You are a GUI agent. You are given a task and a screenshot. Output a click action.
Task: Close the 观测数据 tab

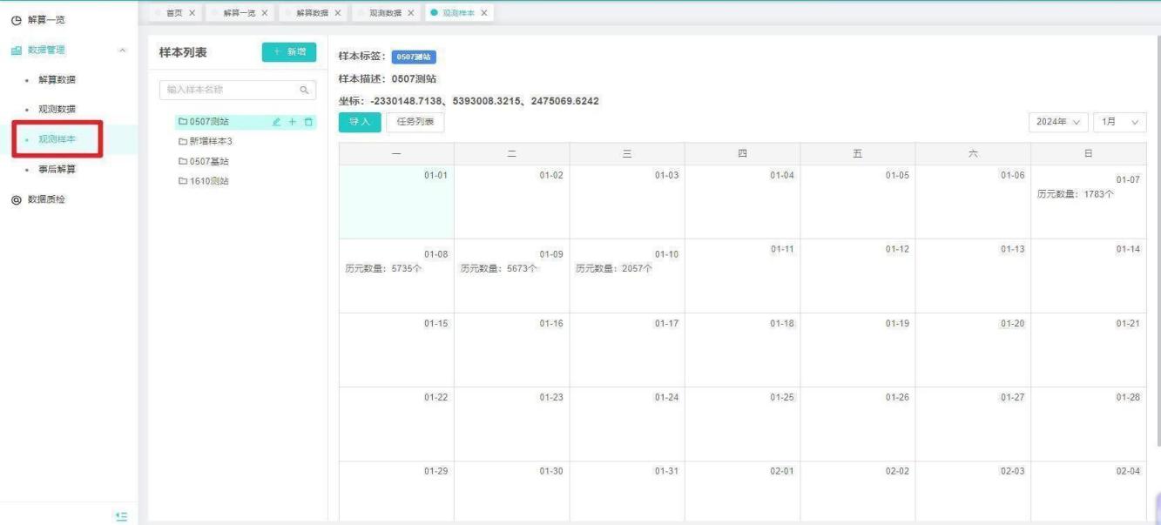click(410, 13)
